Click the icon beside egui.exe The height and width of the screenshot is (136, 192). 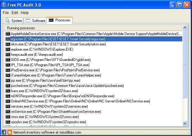click(8, 39)
